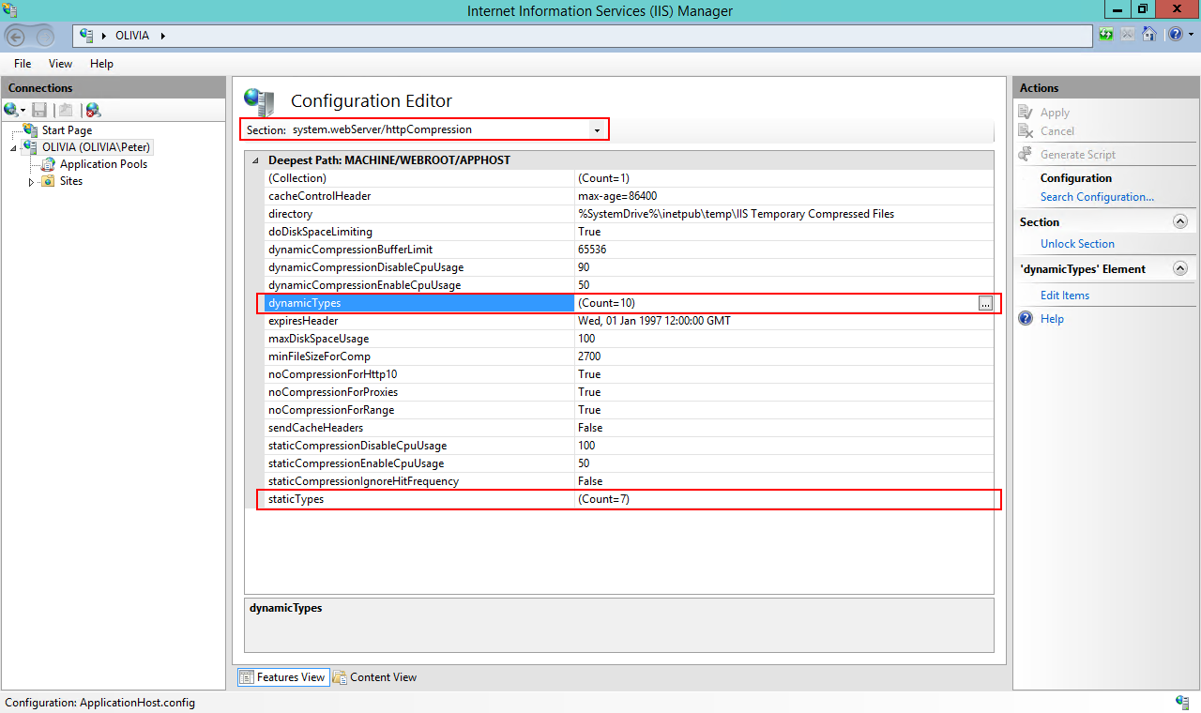Select the expiresHeader property row
Screen dimensions: 1201x713
[x=629, y=321]
